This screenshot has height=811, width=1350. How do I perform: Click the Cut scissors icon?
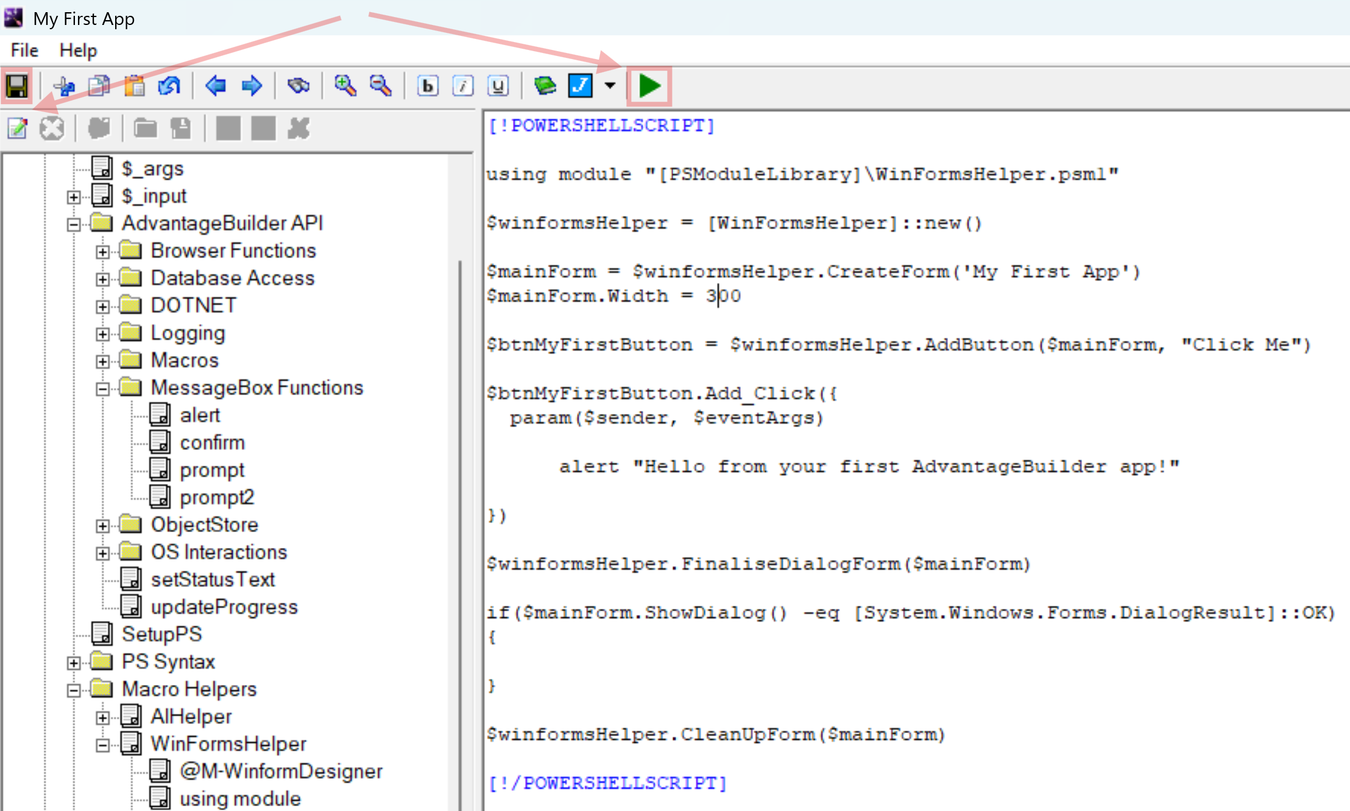tap(64, 86)
